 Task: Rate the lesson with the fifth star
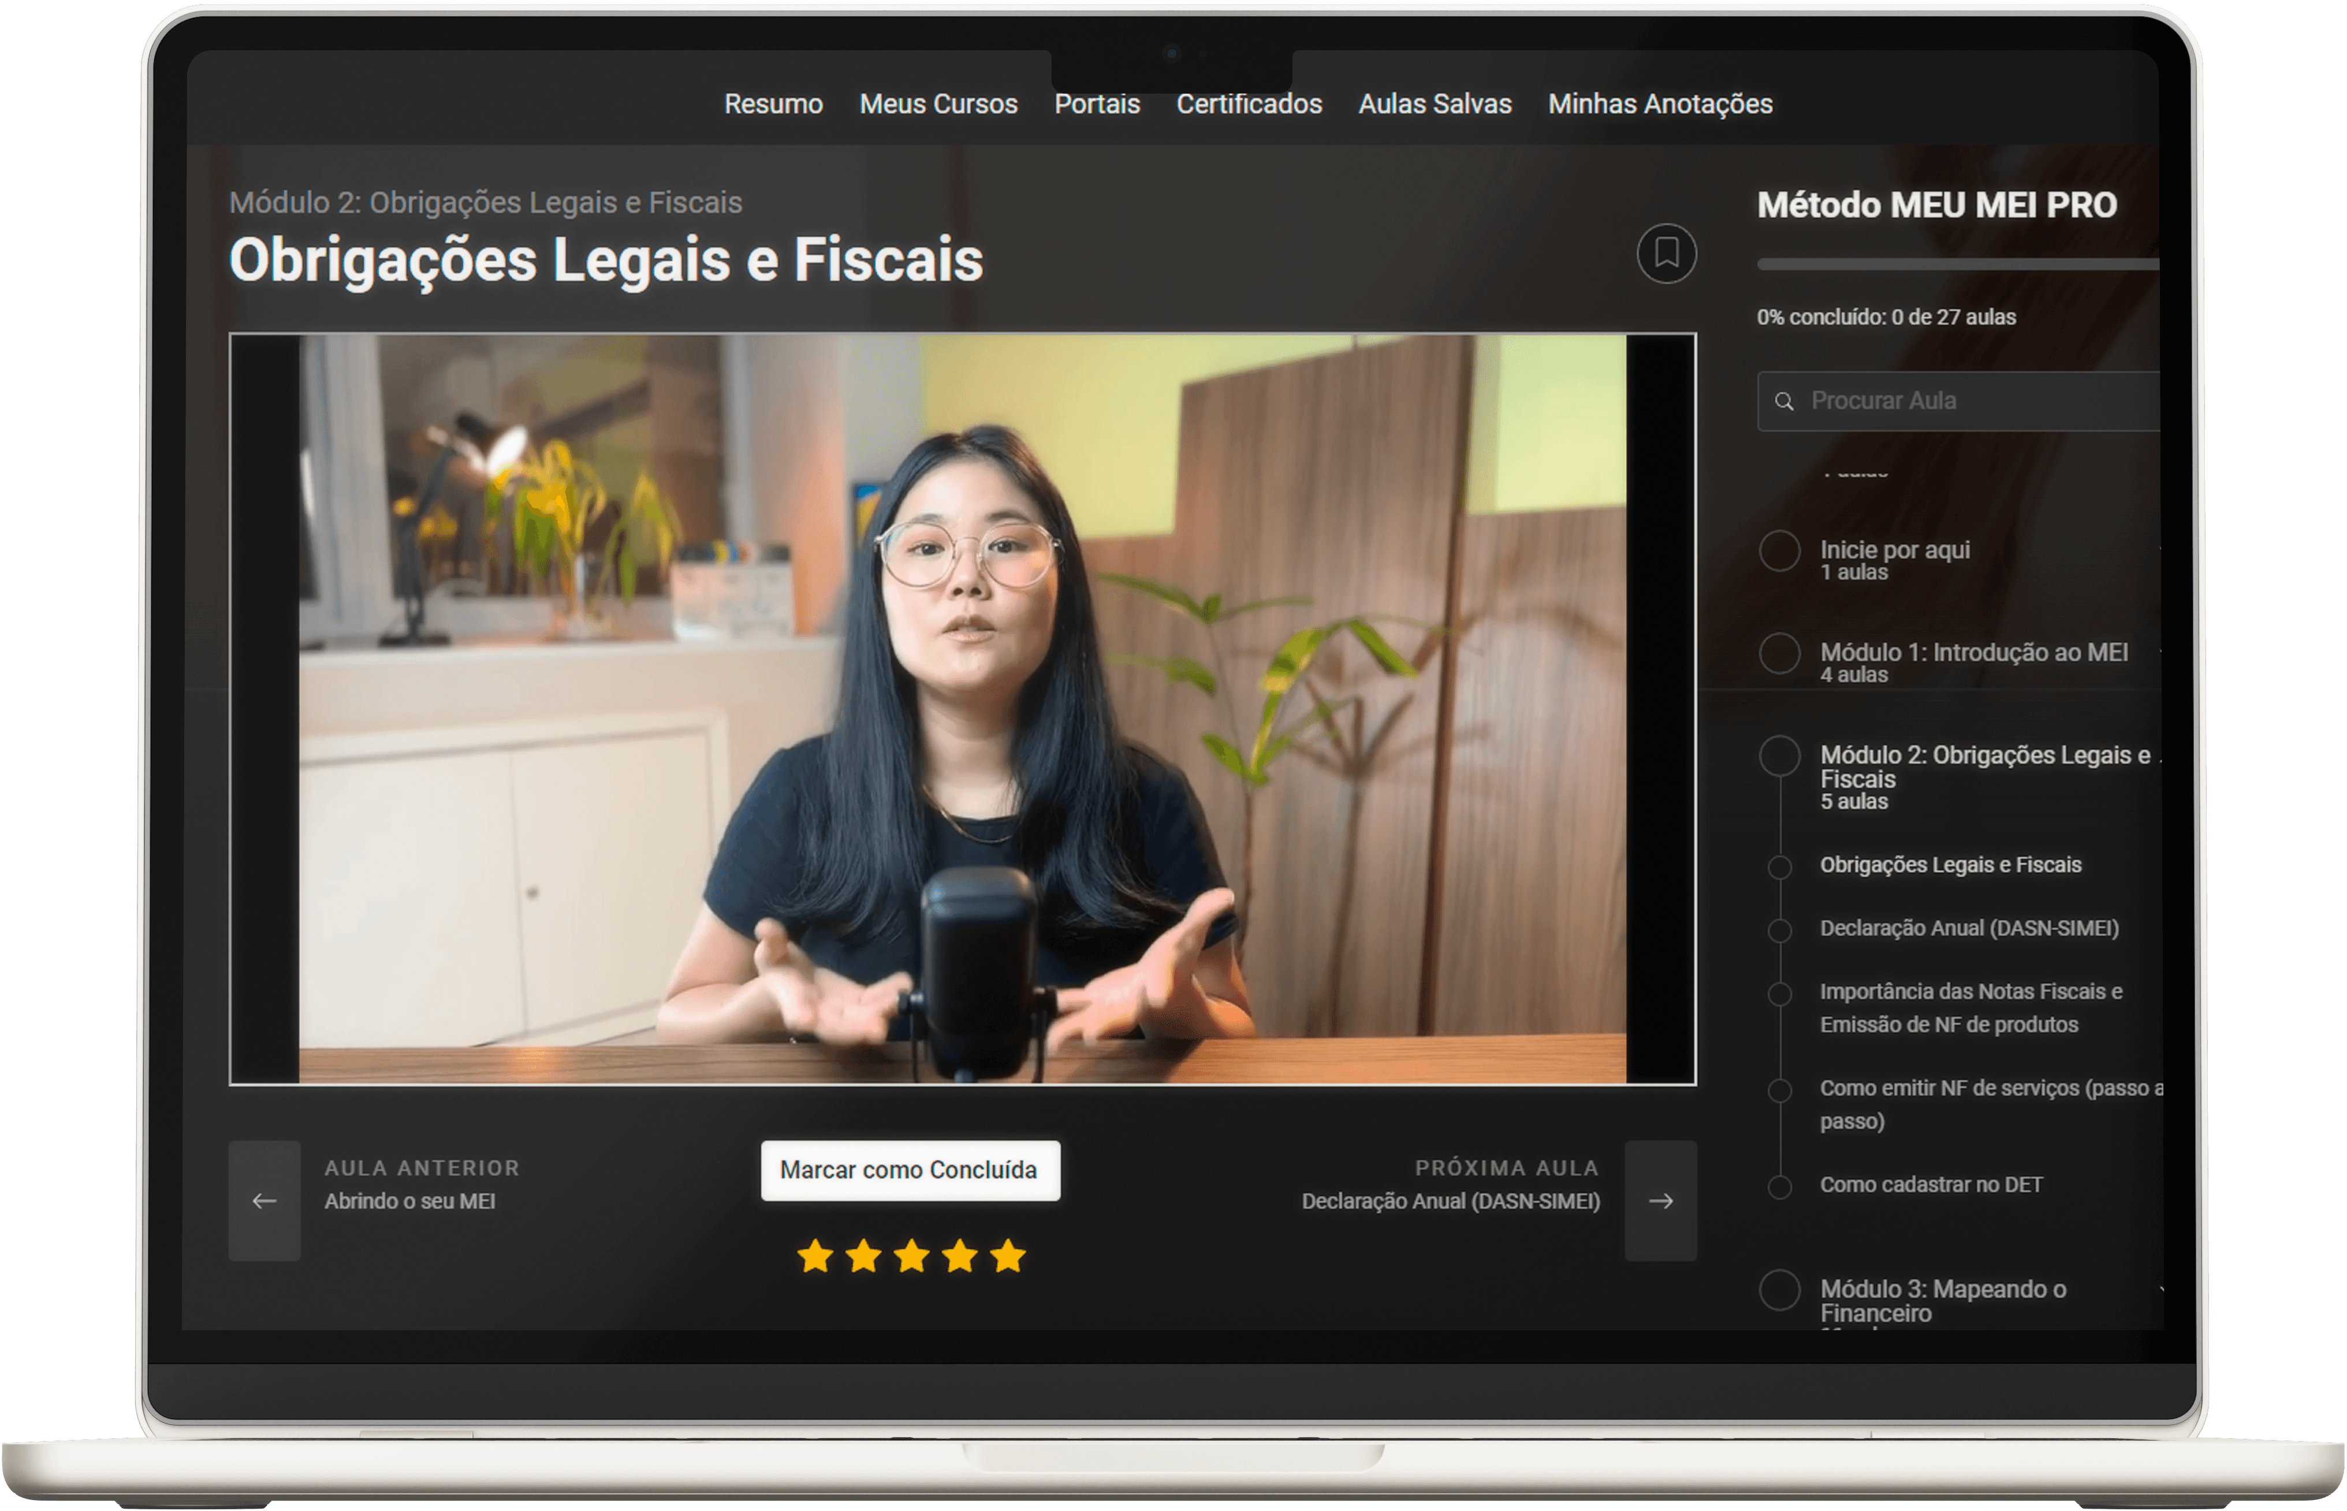tap(1007, 1255)
